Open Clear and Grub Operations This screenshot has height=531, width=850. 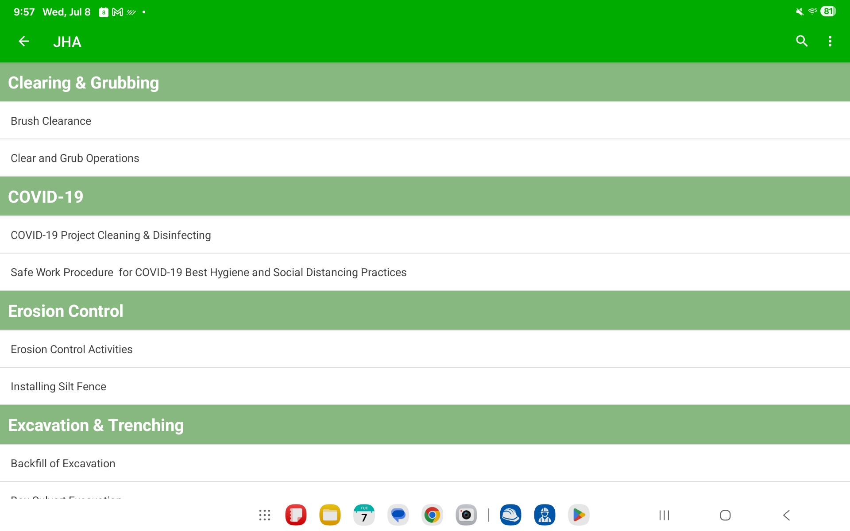coord(425,158)
